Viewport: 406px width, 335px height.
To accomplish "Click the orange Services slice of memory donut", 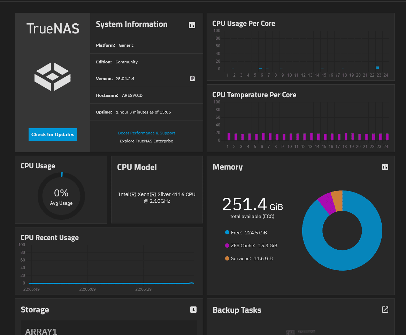I will (337, 201).
